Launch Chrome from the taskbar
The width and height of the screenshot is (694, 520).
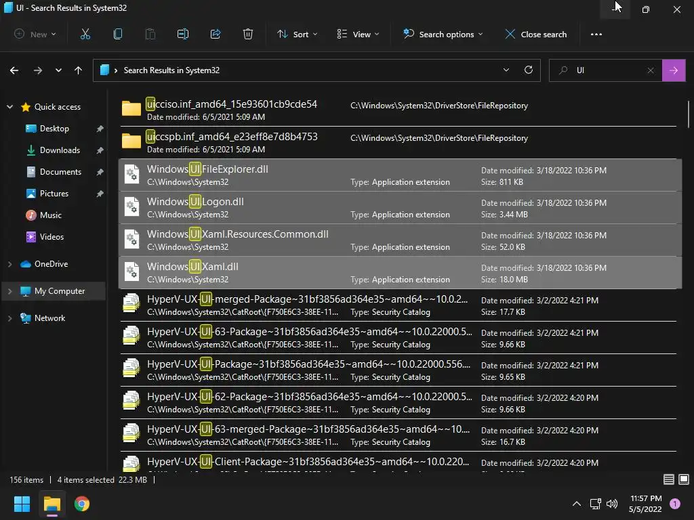[x=82, y=504]
